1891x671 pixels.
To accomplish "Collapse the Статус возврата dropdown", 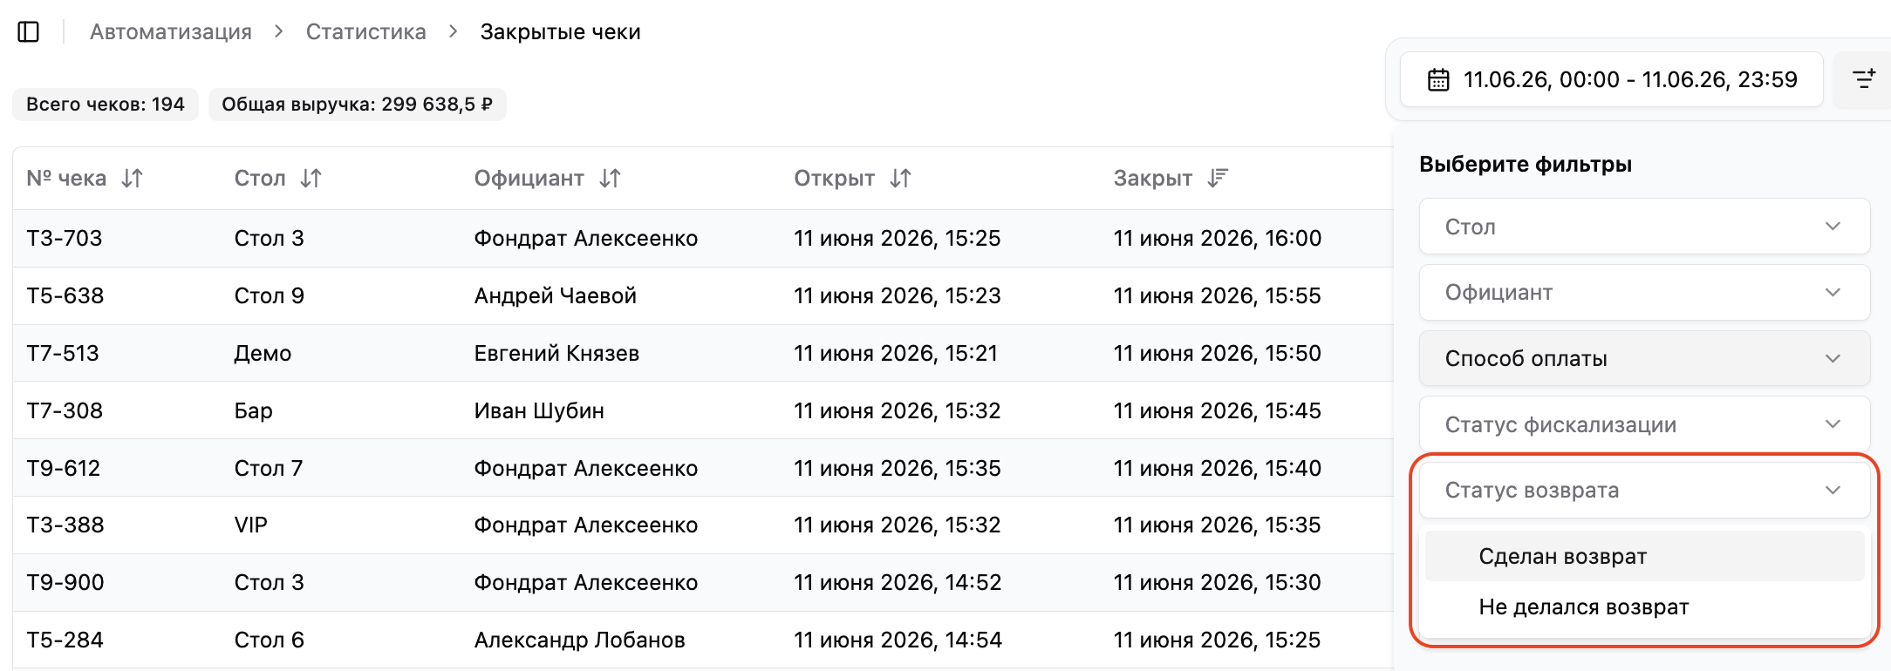I will (x=1644, y=490).
